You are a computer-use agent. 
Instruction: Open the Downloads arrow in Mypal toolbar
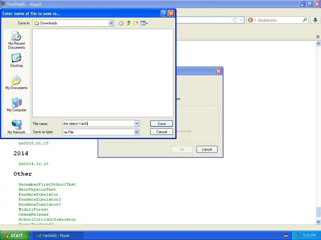315,20
